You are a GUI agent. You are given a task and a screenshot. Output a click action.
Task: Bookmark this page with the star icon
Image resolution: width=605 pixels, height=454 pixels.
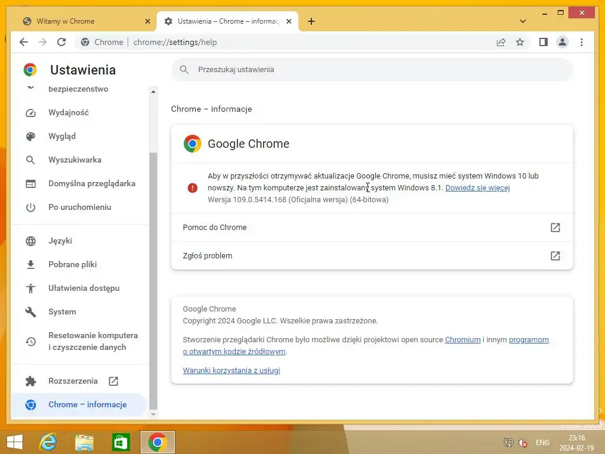pyautogui.click(x=520, y=42)
